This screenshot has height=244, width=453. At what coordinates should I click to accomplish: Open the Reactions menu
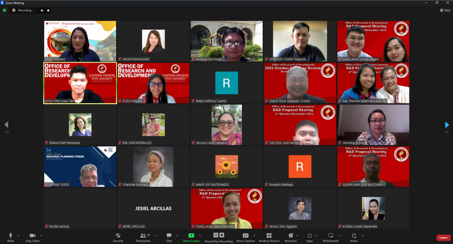coord(290,236)
